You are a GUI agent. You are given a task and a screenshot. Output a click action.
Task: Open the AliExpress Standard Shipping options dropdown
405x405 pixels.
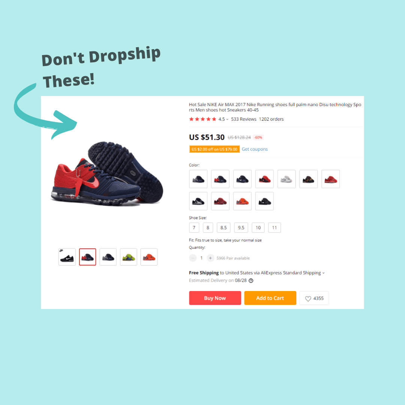(x=323, y=273)
